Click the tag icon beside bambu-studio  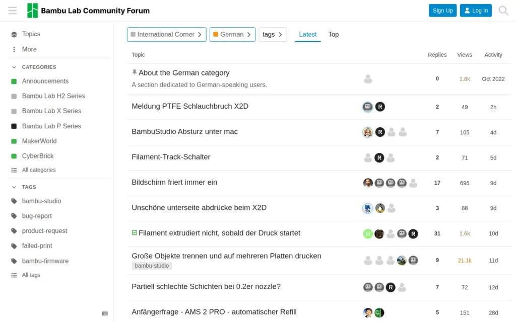(x=14, y=201)
